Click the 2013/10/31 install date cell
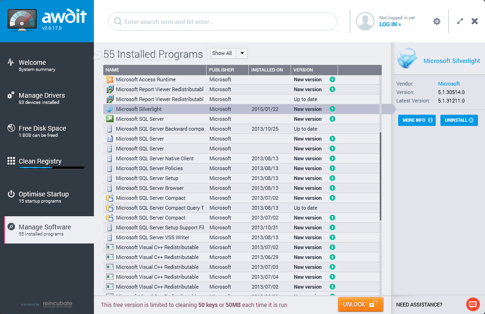This screenshot has width=485, height=314. 265,228
